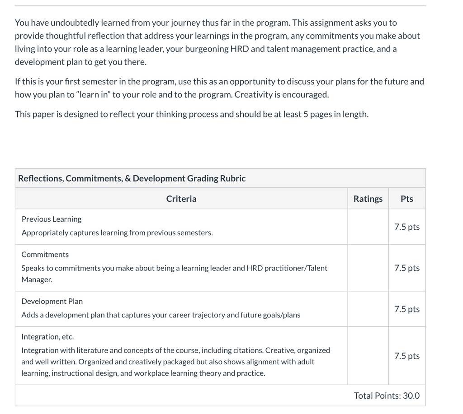Click the paragraph starting 'You have undoubtedly learned'
The width and height of the screenshot is (463, 414).
coord(217,42)
